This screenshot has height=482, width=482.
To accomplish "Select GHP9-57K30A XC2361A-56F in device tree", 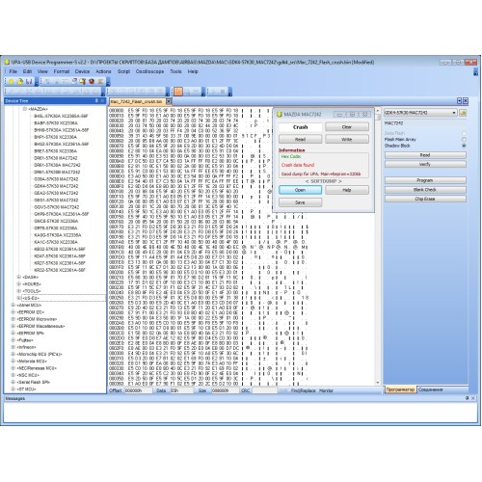I will [x=62, y=214].
